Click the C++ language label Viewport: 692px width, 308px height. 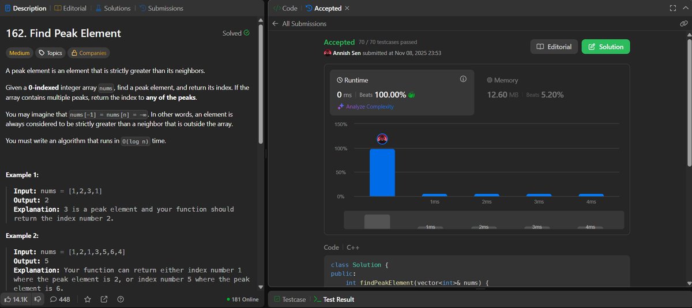pyautogui.click(x=353, y=247)
